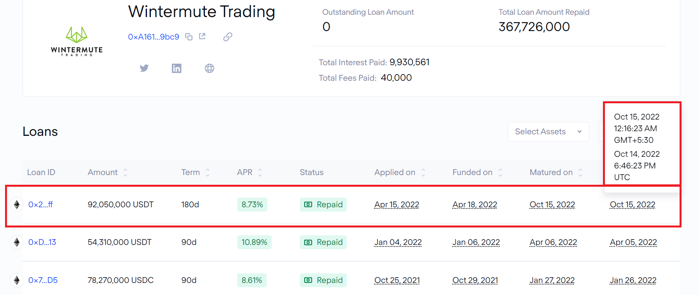The image size is (699, 295).
Task: Click Repaid status badge of 8.61% loan
Action: 323,280
